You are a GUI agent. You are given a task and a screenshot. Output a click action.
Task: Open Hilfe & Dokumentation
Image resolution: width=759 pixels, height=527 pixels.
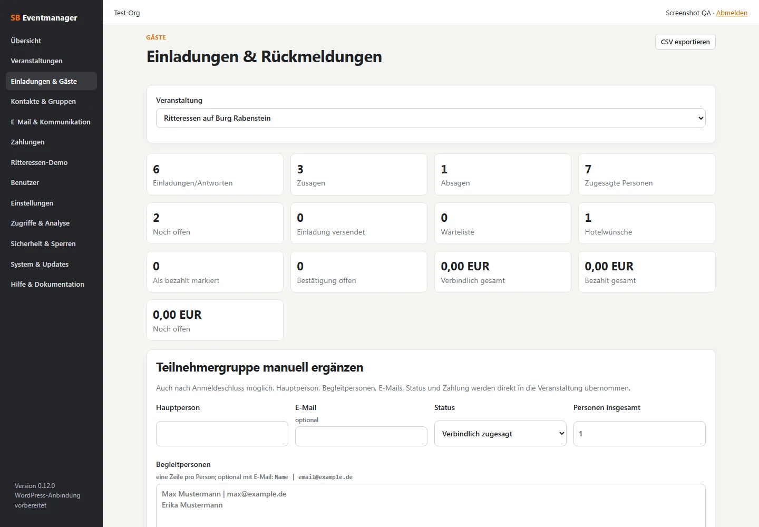pos(51,284)
